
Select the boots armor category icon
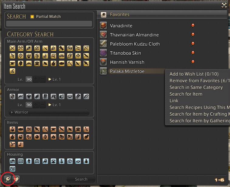pyautogui.click(x=53, y=97)
